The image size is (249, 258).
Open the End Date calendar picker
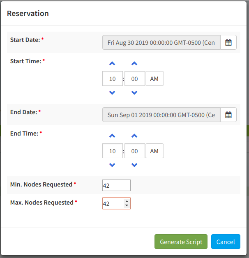228,115
